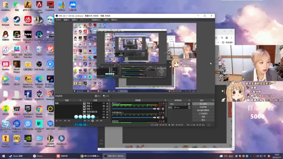
Task: Toggle visibility eye for source 图像 4
Action: (104, 106)
